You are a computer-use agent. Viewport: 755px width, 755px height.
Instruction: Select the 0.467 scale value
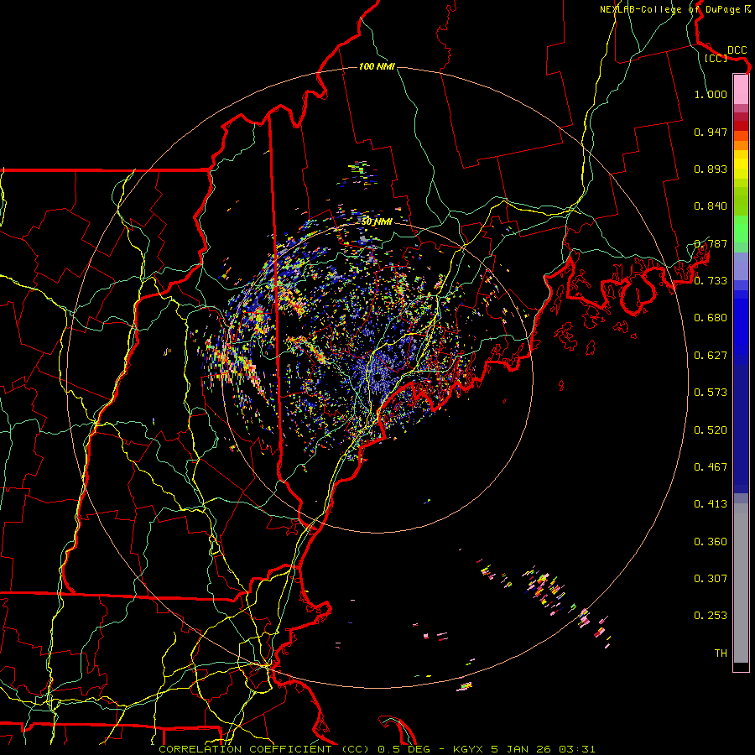[711, 467]
